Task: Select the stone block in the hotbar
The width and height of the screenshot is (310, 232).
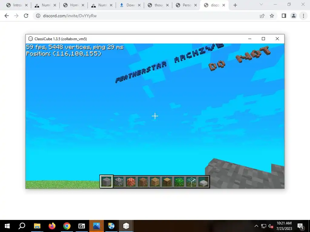Action: tap(107, 182)
